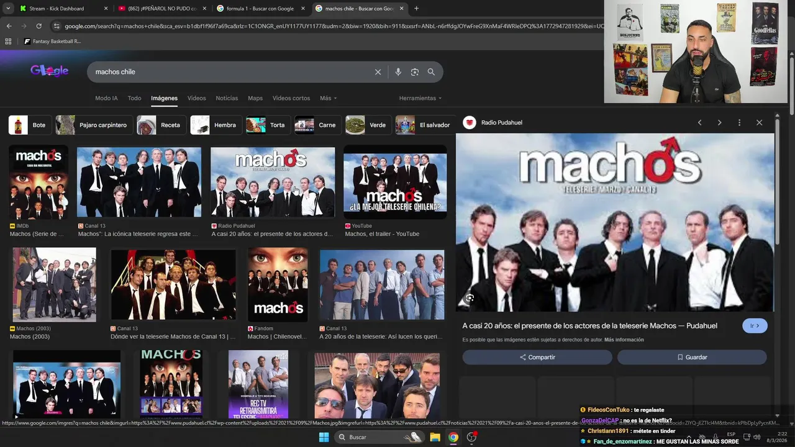Open 'Dónde ver la teleserie Machos' thumbnail
Viewport: 795px width, 447px height.
point(173,285)
